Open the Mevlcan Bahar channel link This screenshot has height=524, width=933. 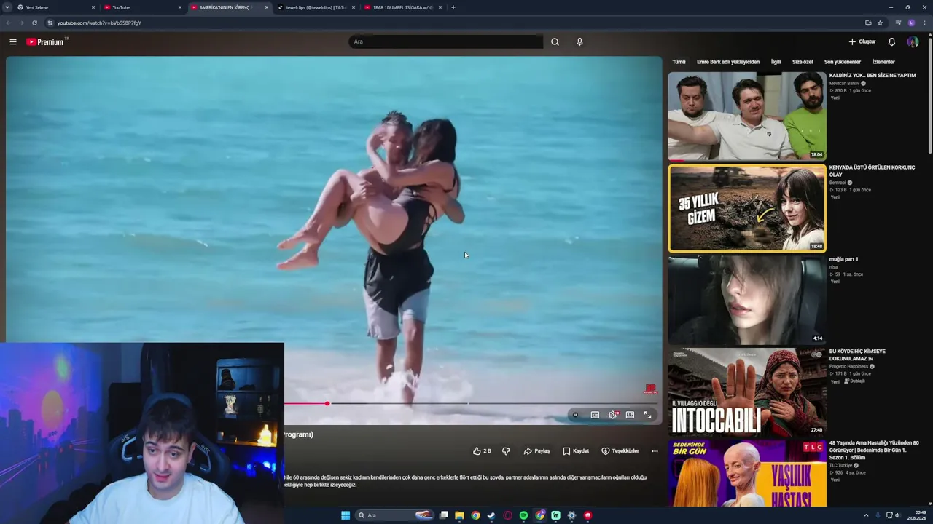click(844, 84)
